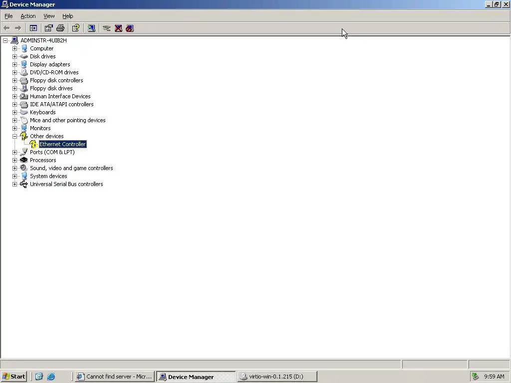The image size is (511, 383).
Task: Click the DVD/CD-ROM drives category icon
Action: pos(24,72)
